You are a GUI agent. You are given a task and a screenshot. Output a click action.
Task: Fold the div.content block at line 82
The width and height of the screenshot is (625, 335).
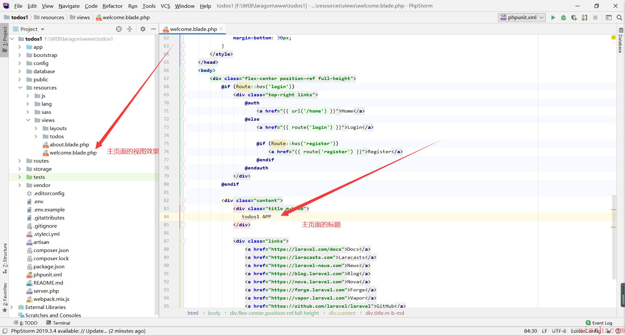[184, 200]
